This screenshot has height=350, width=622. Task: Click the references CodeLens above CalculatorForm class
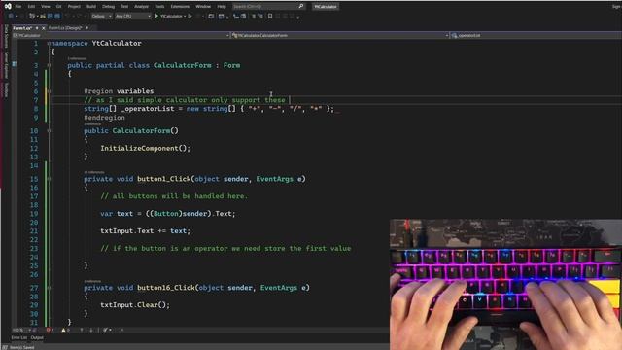point(77,58)
